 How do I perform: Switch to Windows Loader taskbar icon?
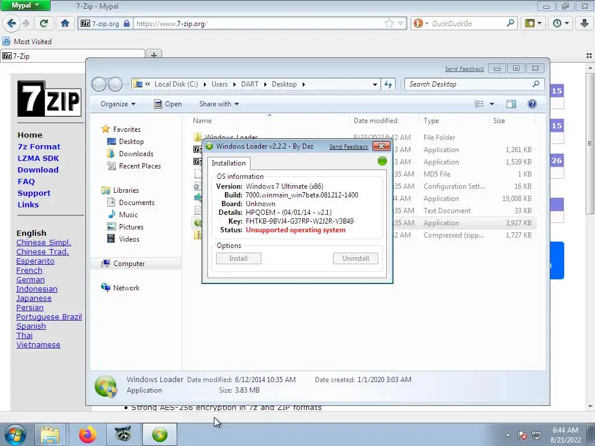[x=160, y=434]
